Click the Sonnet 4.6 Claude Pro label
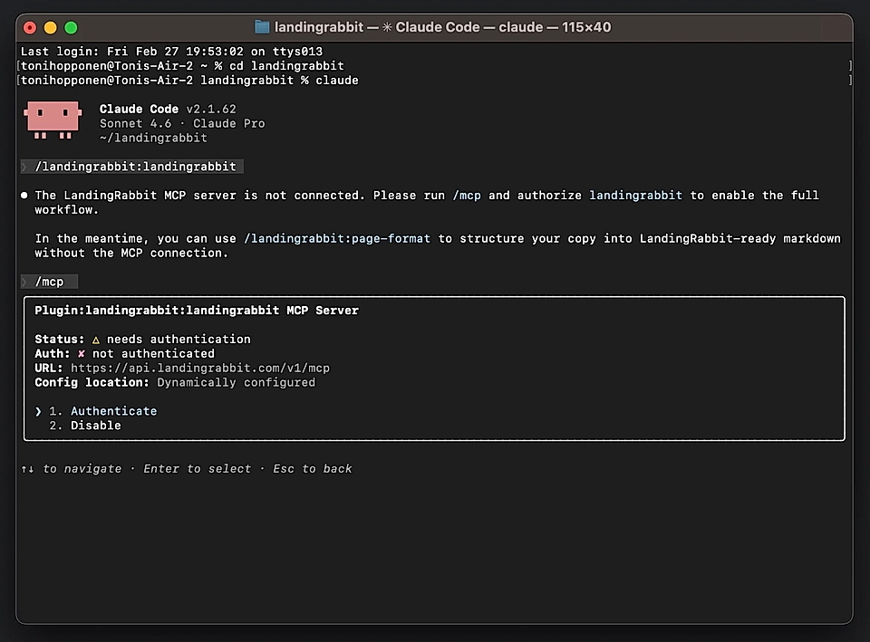Image resolution: width=870 pixels, height=642 pixels. pos(180,123)
